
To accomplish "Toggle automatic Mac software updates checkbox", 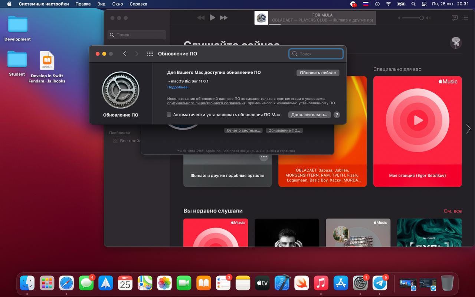I will pyautogui.click(x=169, y=115).
